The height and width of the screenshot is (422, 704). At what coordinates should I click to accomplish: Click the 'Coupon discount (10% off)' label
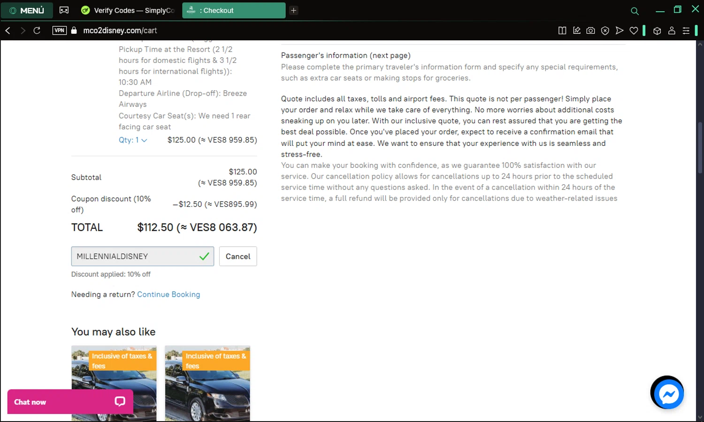[111, 204]
